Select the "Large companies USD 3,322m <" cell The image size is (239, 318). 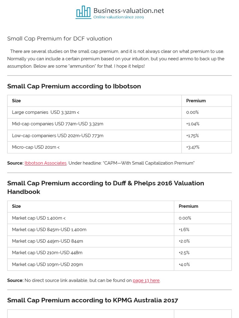click(45, 112)
